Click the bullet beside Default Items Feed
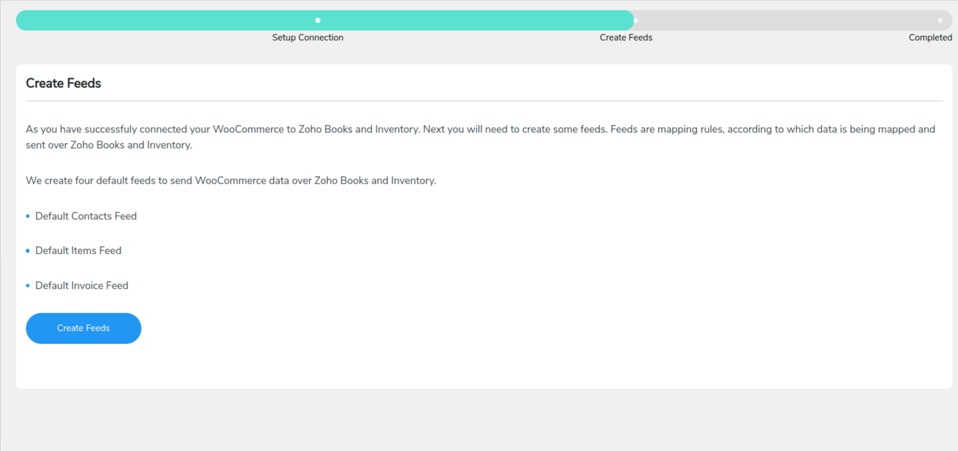The image size is (958, 451). click(27, 251)
